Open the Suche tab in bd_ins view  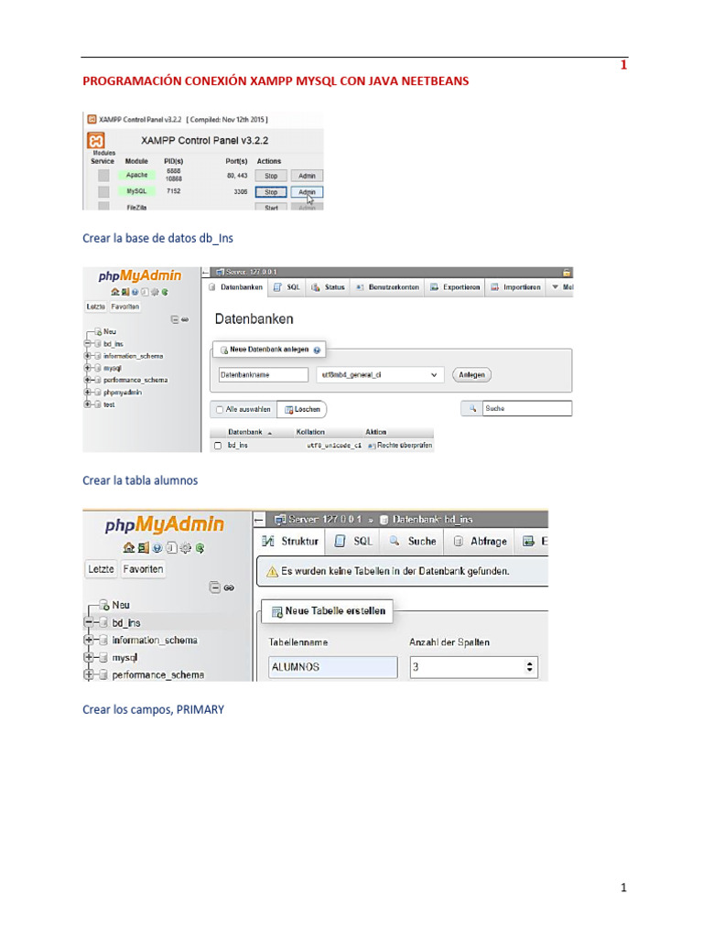[x=413, y=541]
